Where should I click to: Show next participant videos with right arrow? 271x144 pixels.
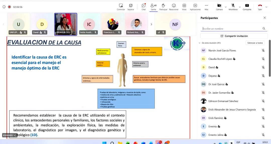click(x=151, y=24)
